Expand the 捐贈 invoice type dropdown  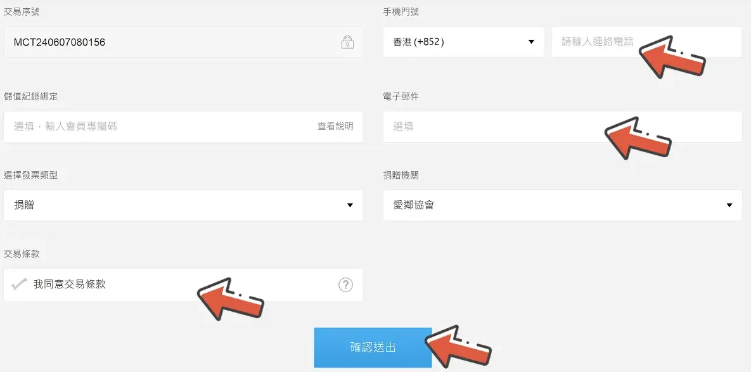(x=183, y=205)
